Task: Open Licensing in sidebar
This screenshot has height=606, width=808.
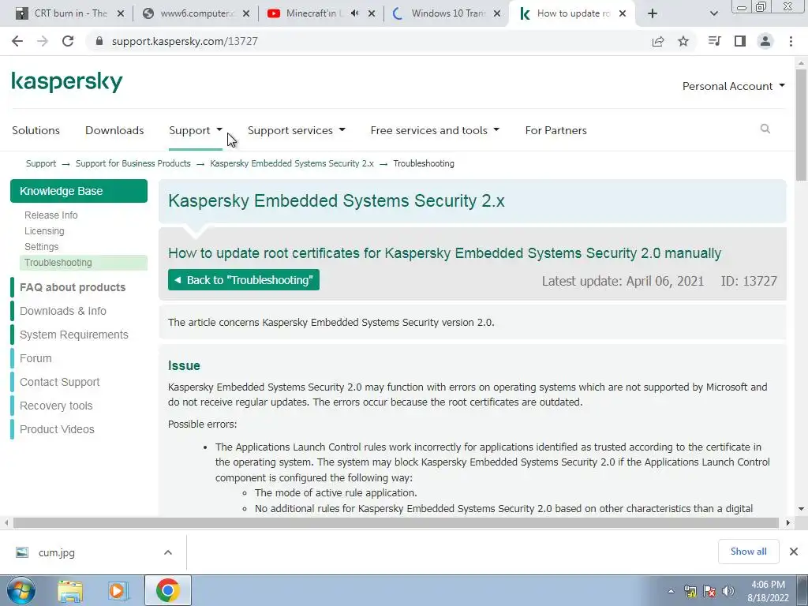Action: pyautogui.click(x=44, y=231)
